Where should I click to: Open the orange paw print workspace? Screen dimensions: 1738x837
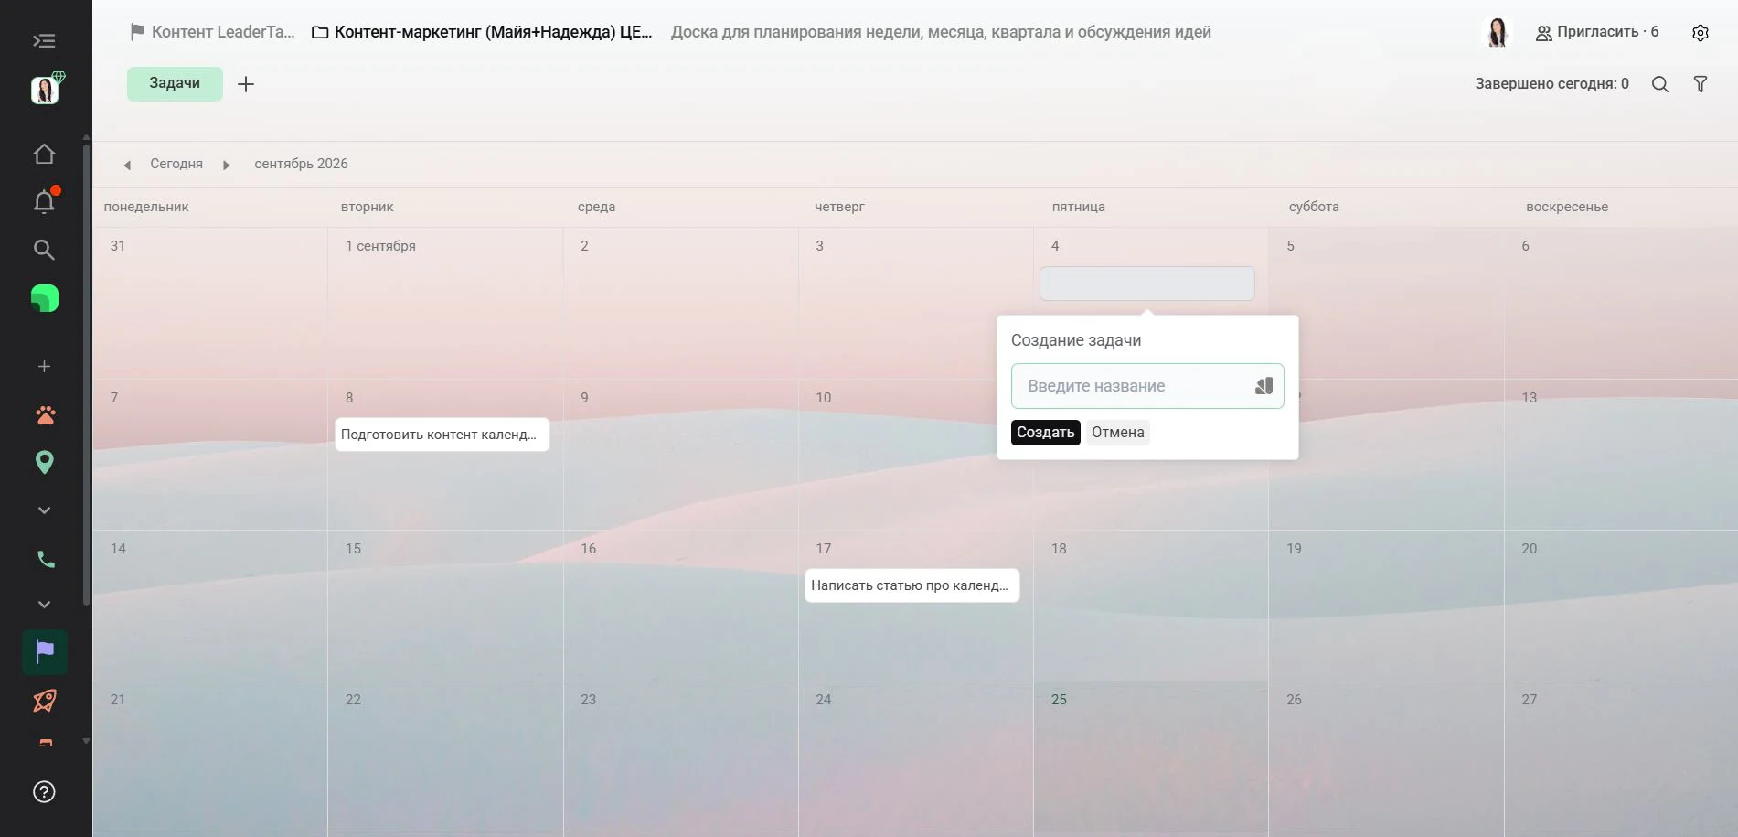point(45,415)
